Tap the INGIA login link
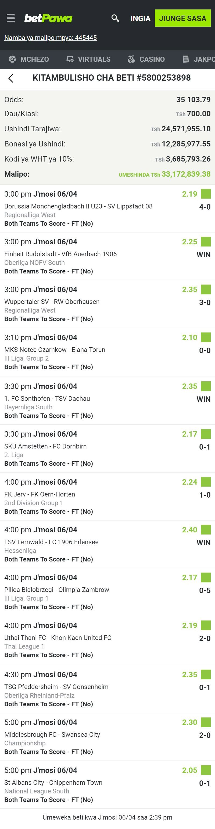 click(140, 18)
